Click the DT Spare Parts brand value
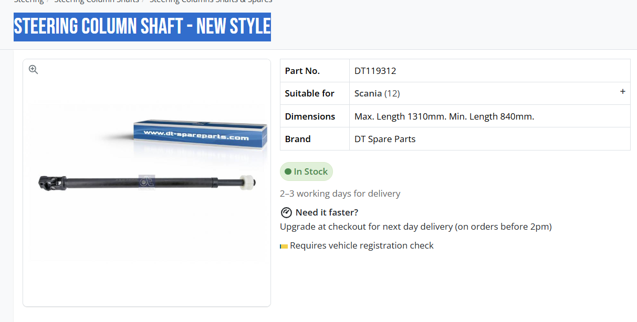 click(x=385, y=139)
